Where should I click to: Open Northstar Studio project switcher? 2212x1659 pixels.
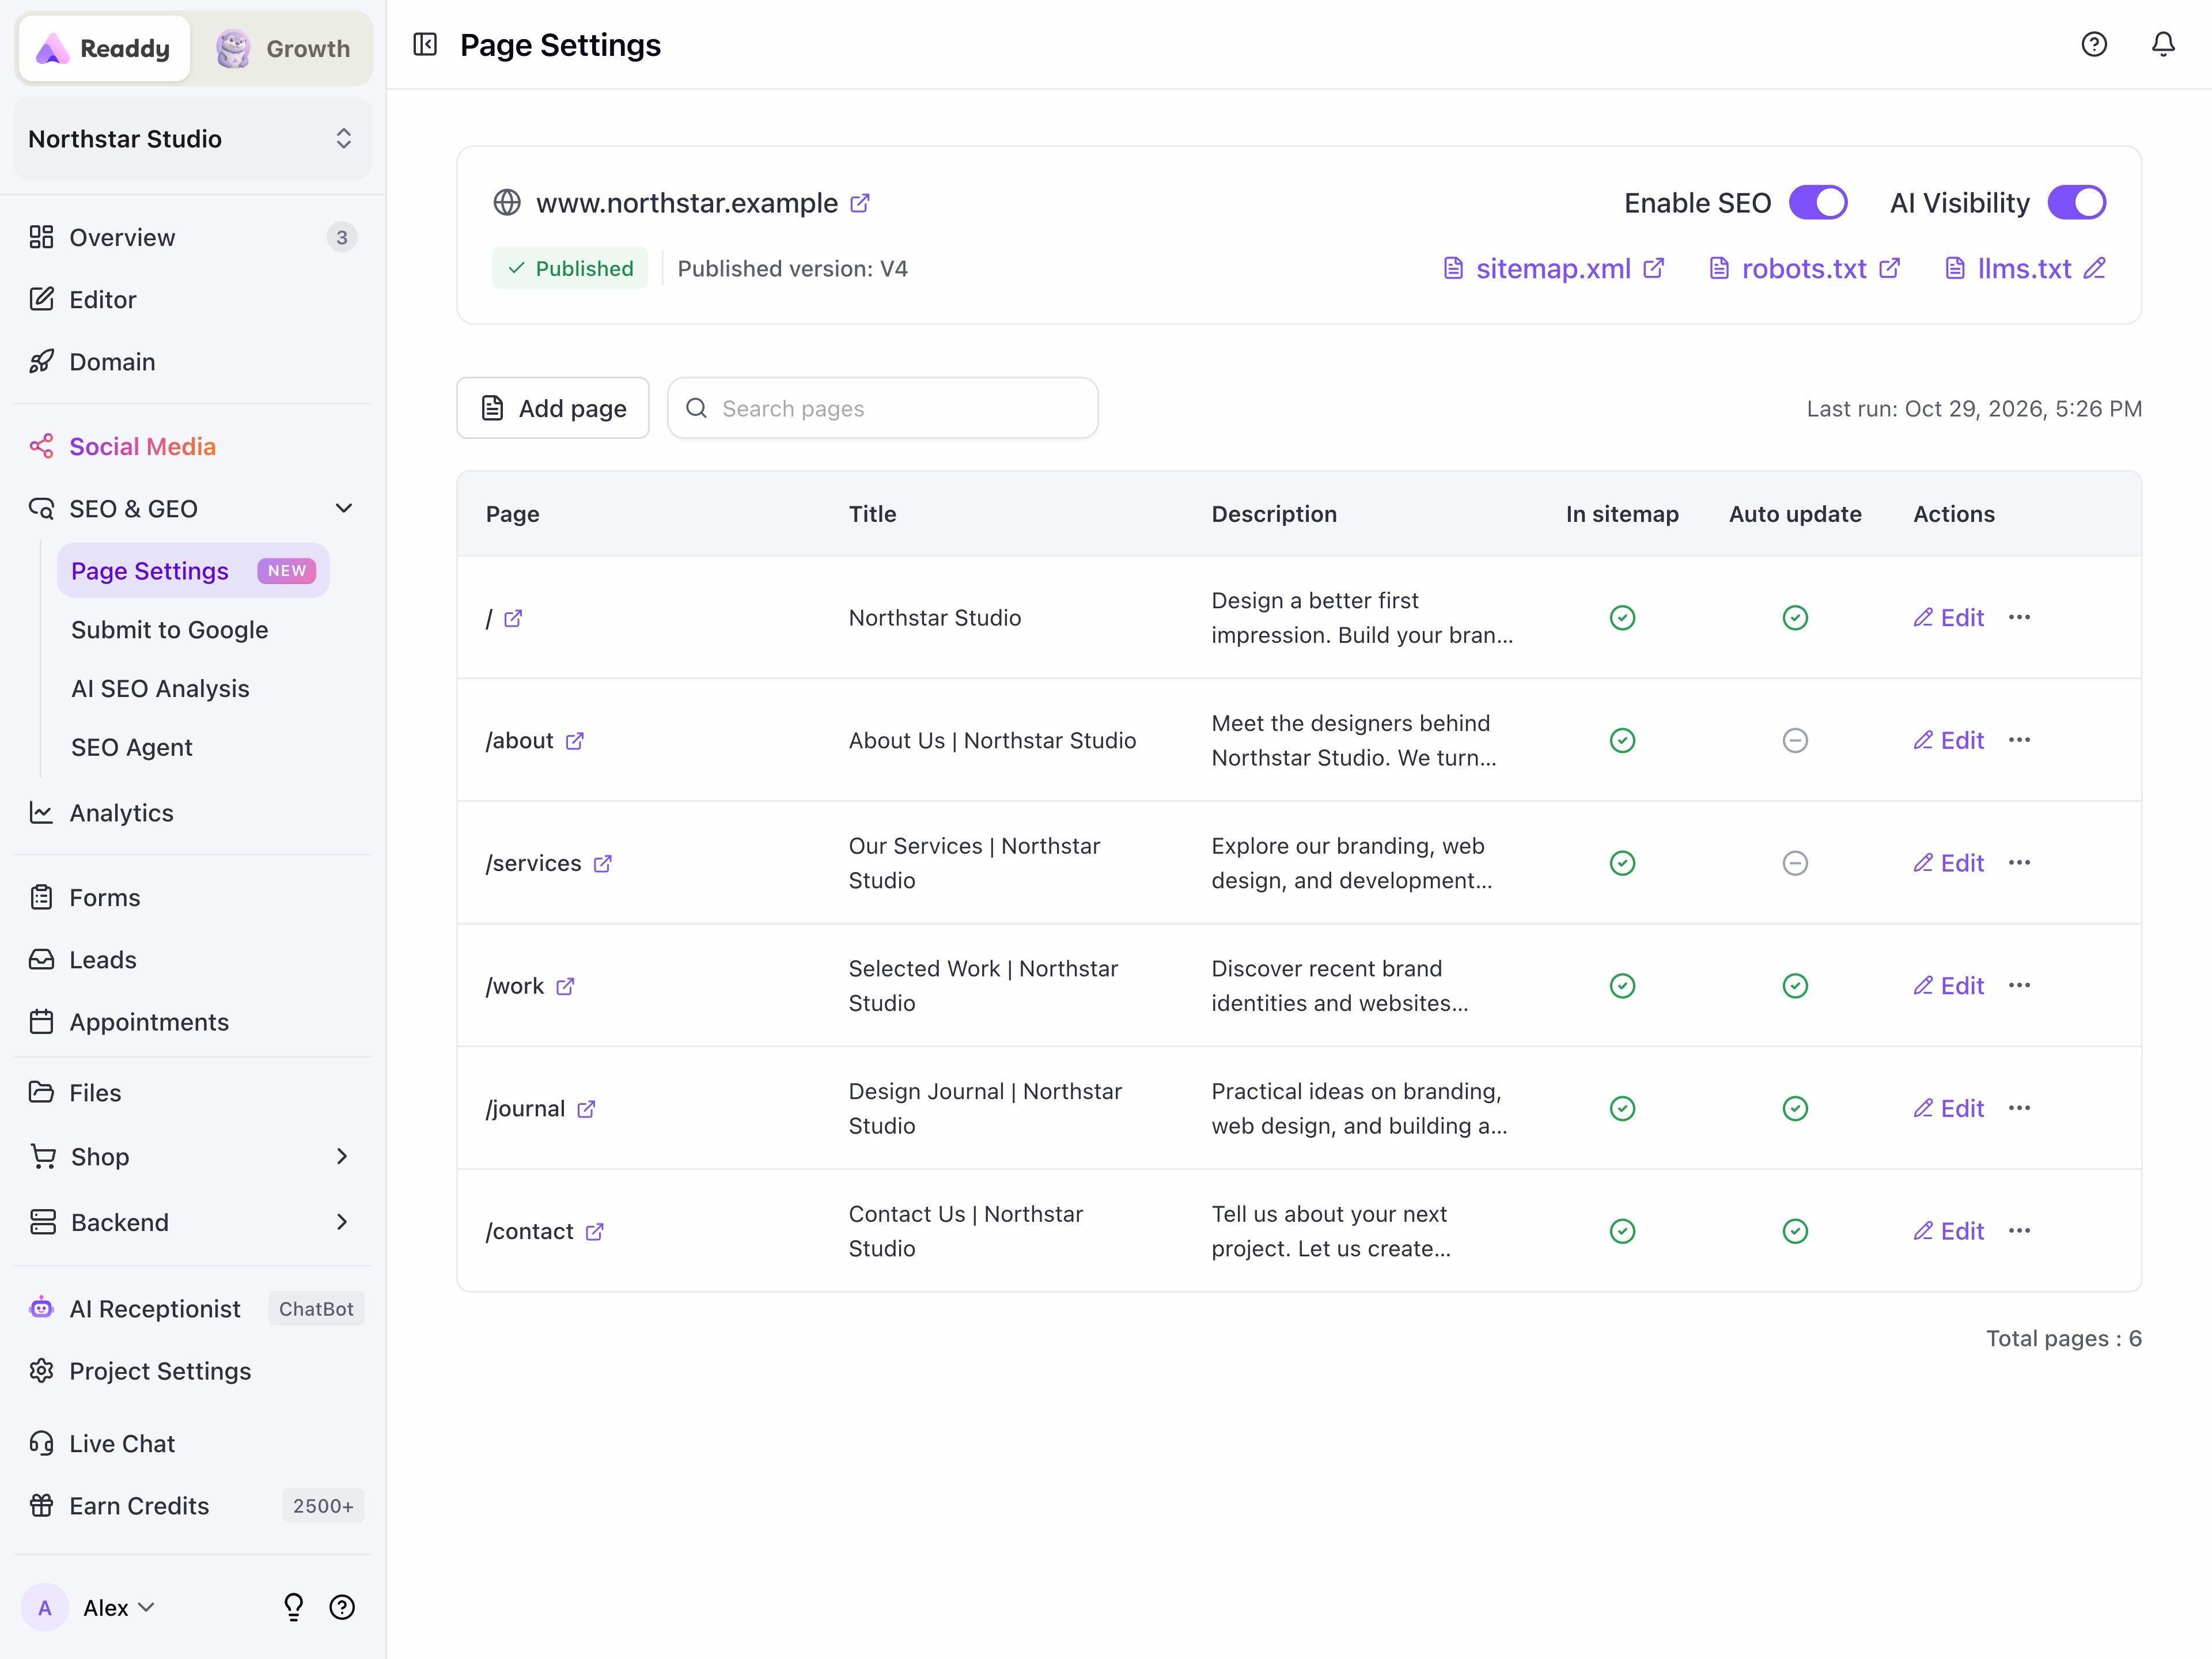tap(193, 139)
